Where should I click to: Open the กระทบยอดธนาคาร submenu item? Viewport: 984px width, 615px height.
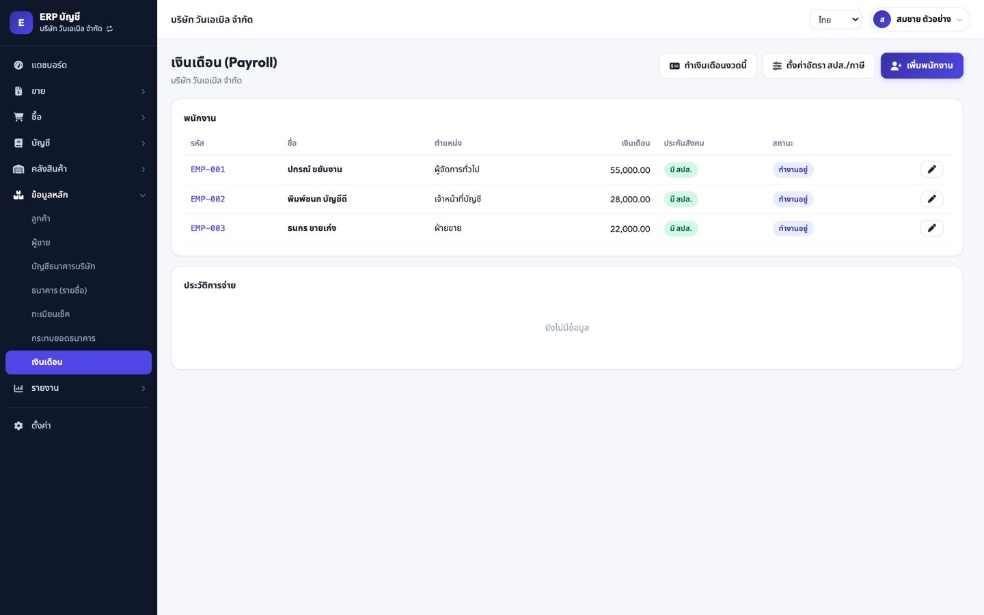coord(79,338)
